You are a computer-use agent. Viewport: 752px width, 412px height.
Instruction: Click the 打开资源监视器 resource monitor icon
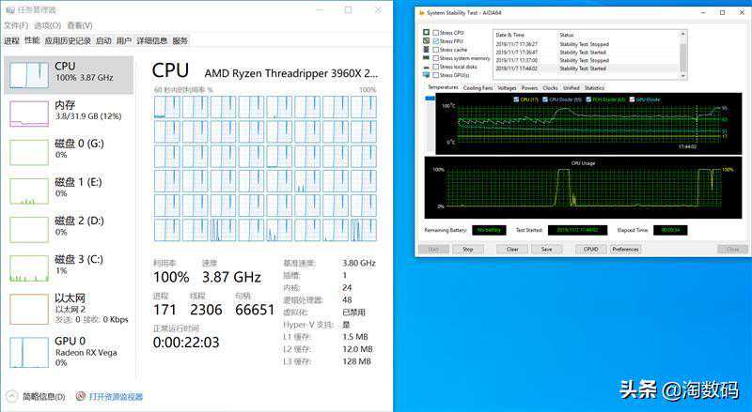(x=81, y=397)
